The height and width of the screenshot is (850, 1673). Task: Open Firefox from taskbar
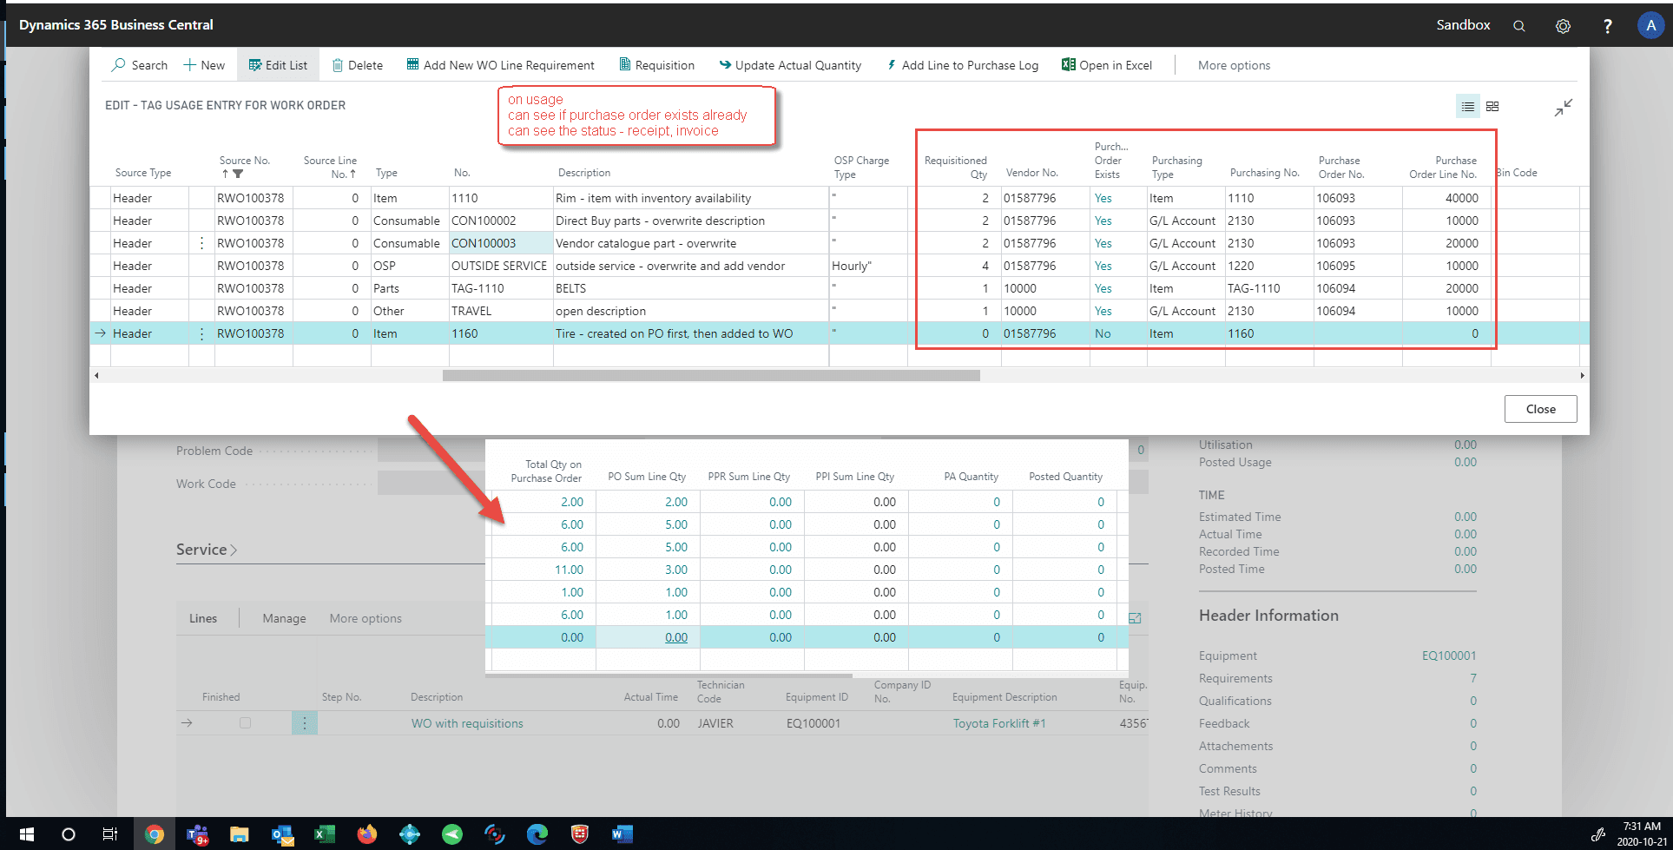click(x=367, y=834)
